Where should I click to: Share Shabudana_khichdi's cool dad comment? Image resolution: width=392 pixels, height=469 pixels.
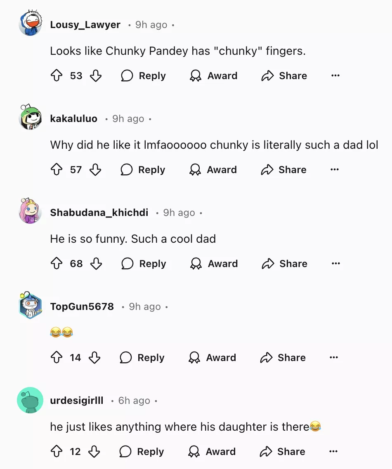coord(285,264)
